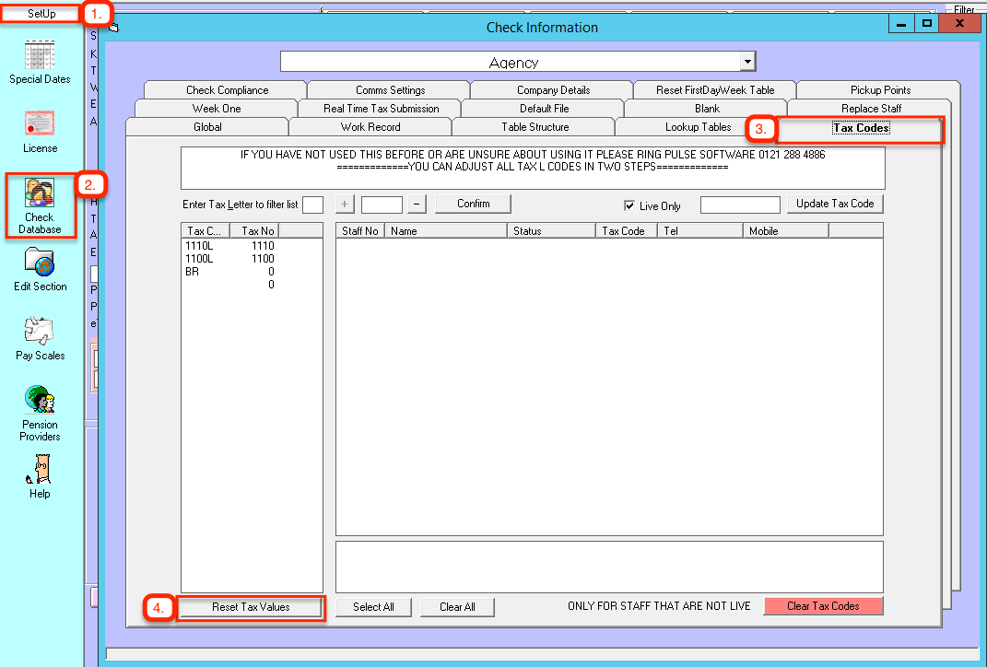This screenshot has height=667, width=987.
Task: Select the Check Compliance tab
Action: coord(227,90)
